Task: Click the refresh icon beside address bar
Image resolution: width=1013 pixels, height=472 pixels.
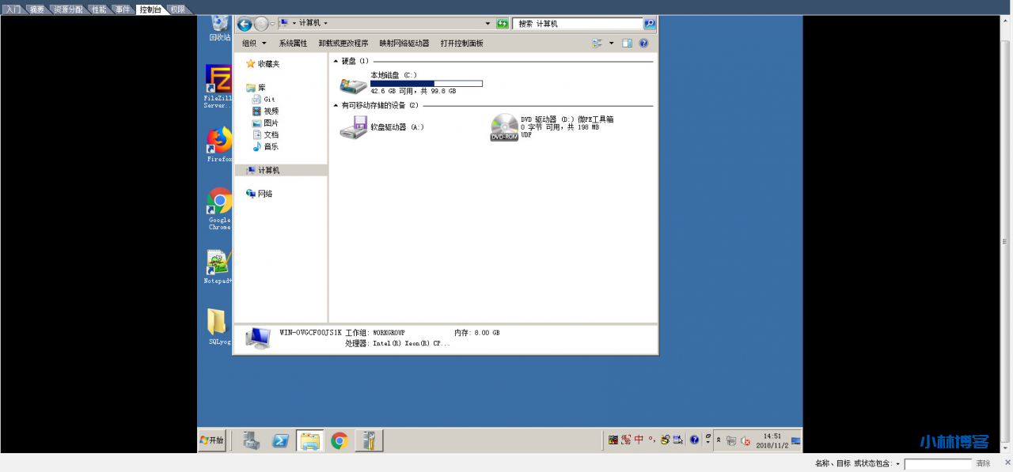Action: (x=503, y=24)
